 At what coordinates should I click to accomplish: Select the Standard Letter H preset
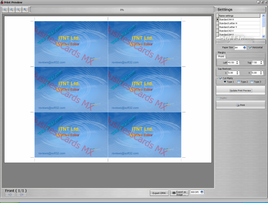click(239, 23)
